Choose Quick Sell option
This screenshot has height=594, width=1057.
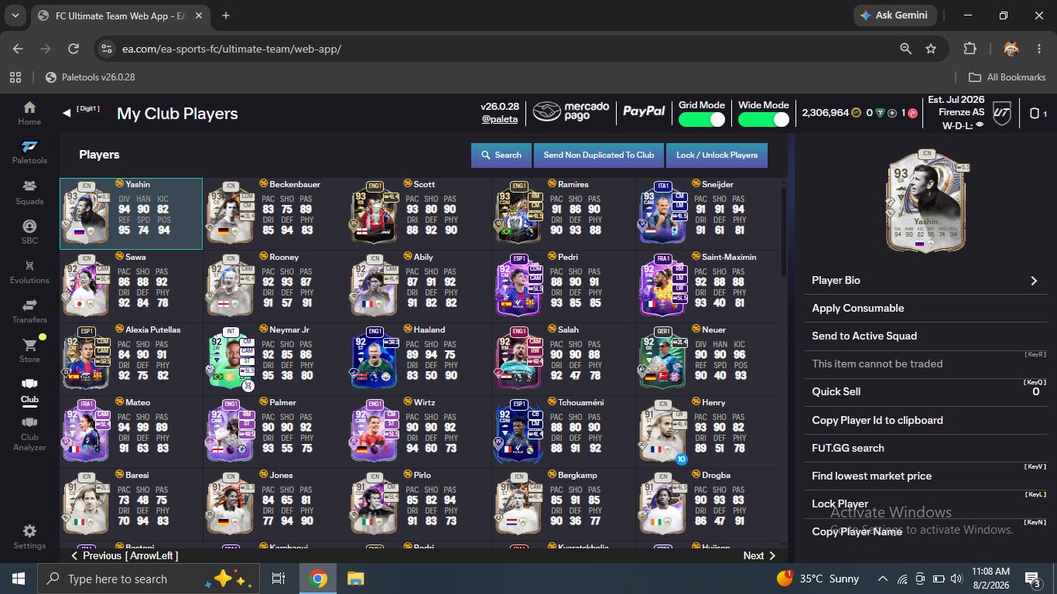pos(925,391)
